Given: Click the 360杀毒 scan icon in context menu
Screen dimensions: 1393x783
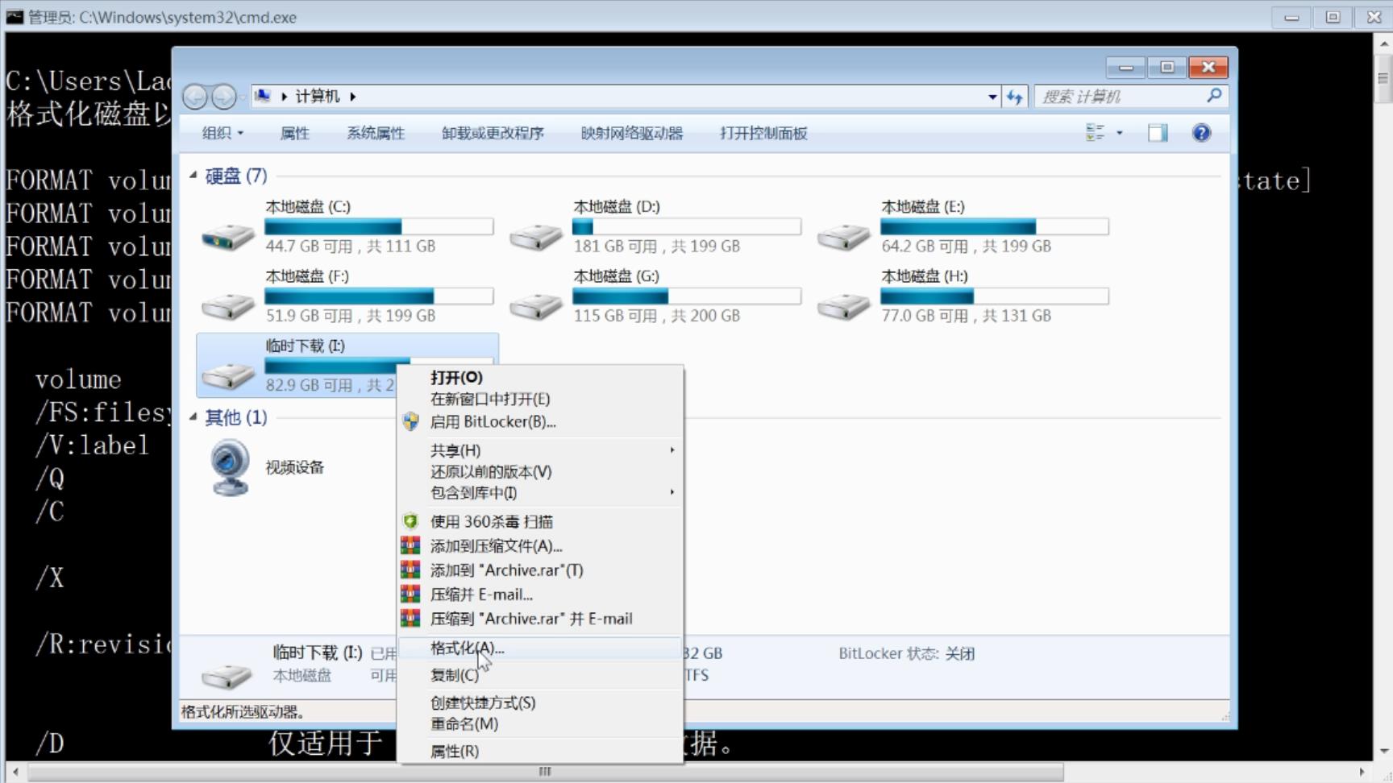Looking at the screenshot, I should [x=410, y=521].
